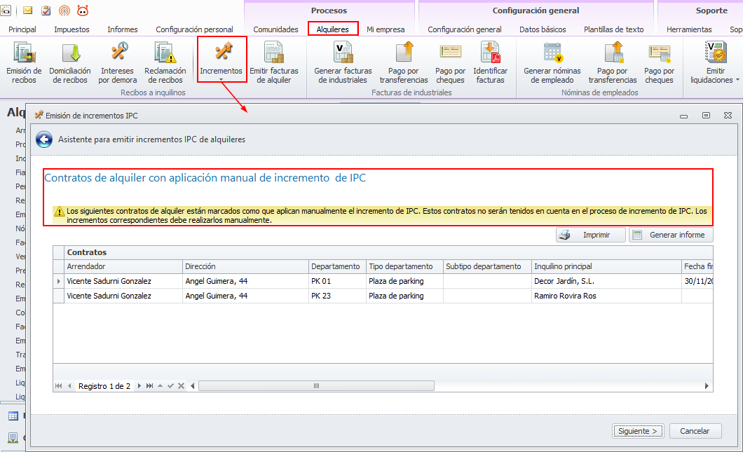Open Generar nóminas de empleado
Viewport: 743px width, 452px height.
point(552,63)
